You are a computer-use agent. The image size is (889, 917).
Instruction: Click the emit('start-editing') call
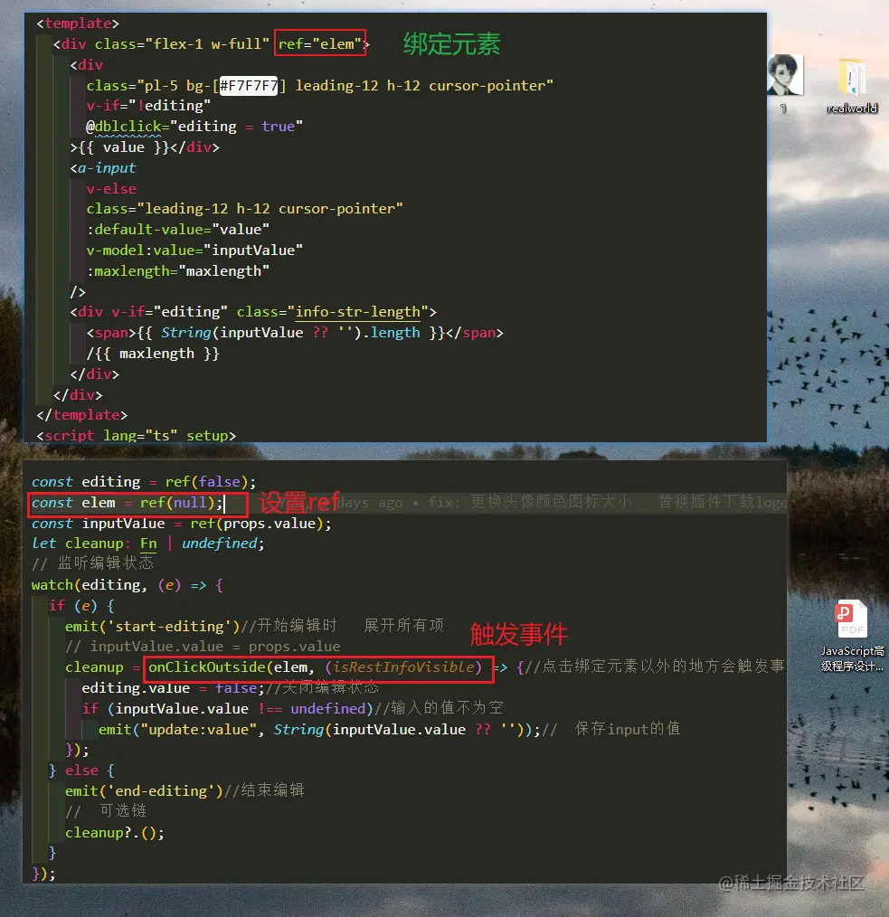click(x=153, y=626)
